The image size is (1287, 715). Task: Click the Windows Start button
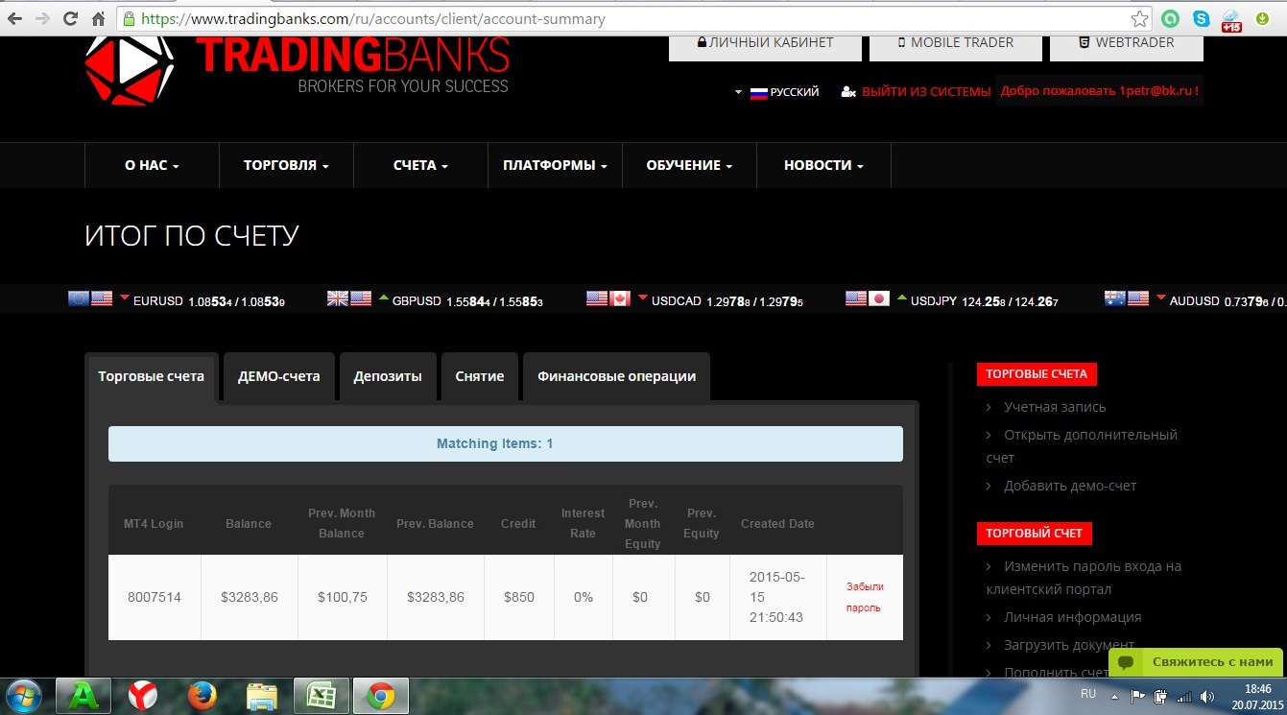23,695
